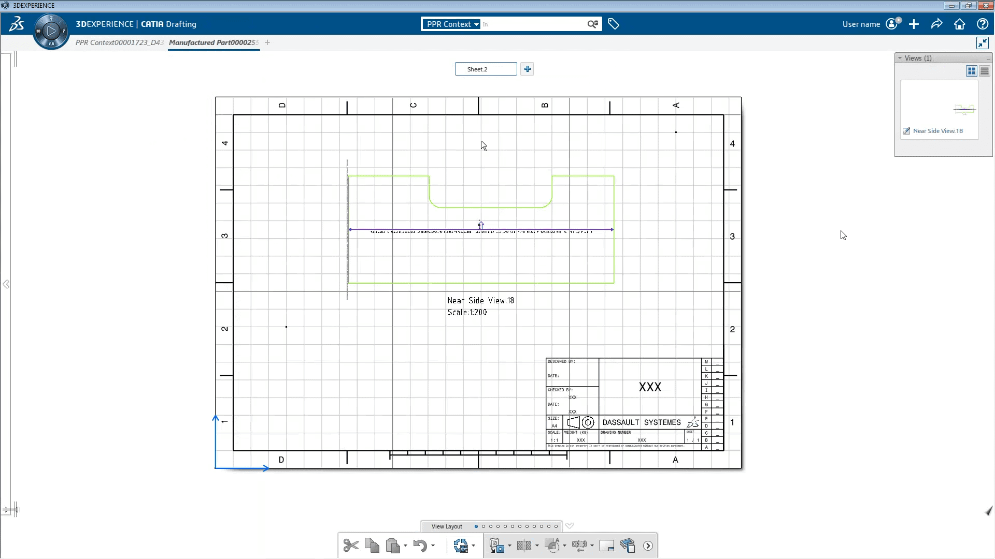Switch Views panel to list mode

(985, 71)
